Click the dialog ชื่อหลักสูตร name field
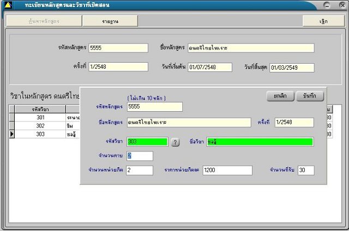349x231 pixels. point(189,123)
